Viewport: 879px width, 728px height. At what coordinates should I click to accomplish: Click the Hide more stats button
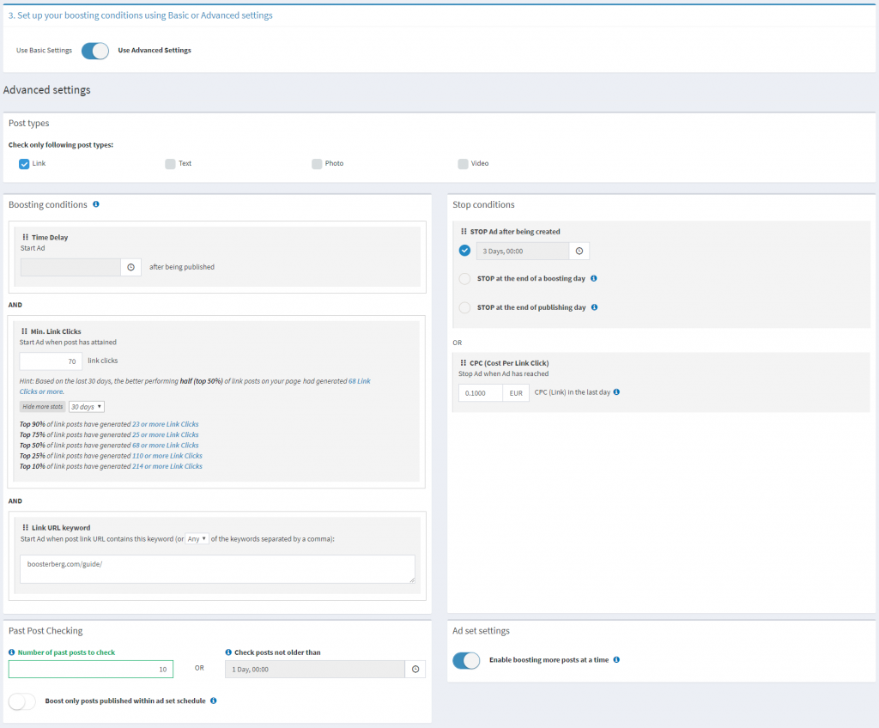coord(43,407)
